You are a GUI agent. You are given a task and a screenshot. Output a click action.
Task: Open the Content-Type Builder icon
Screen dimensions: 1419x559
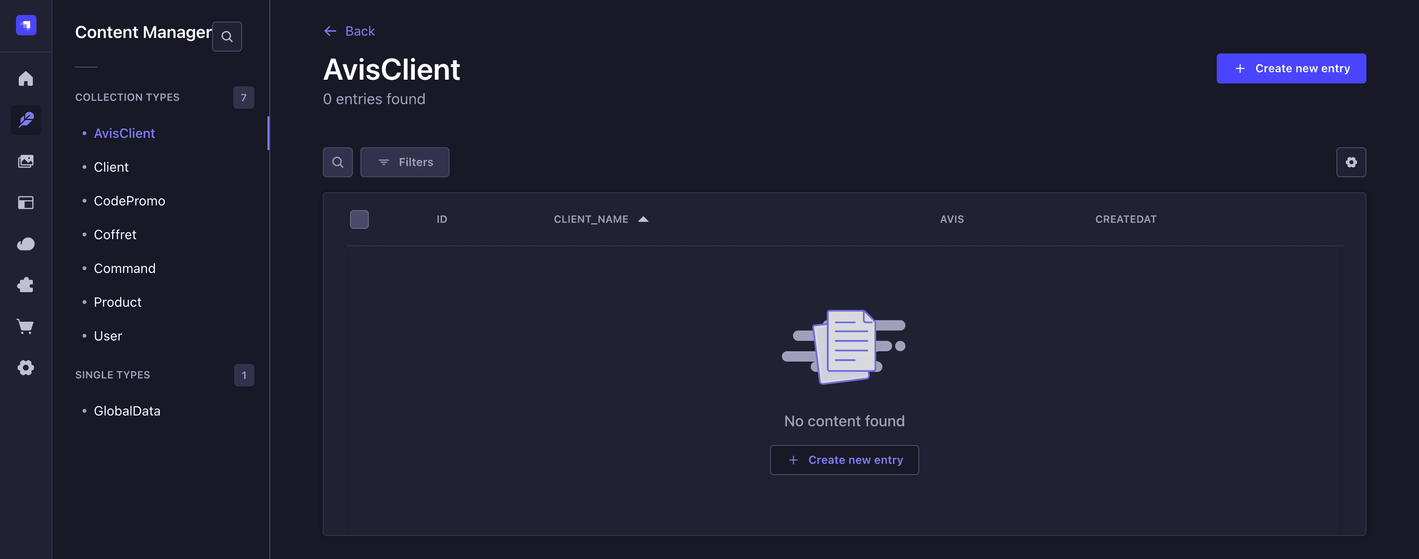click(x=25, y=203)
